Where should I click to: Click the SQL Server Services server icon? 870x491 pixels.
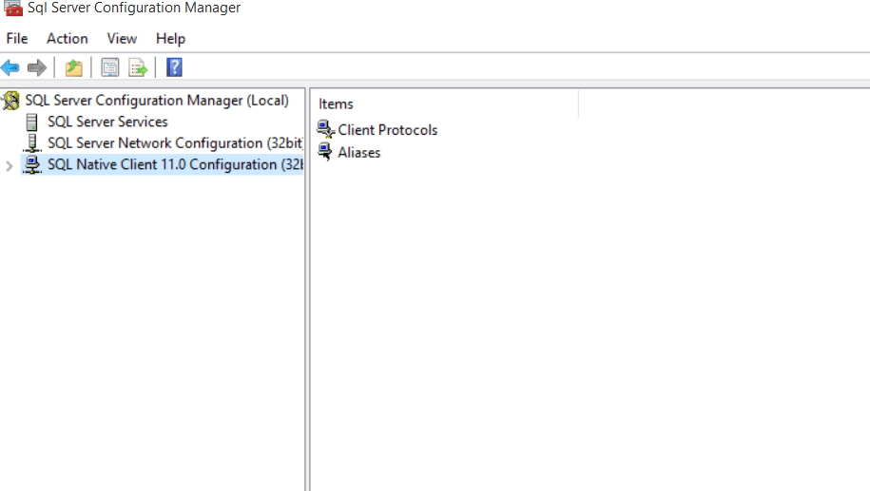point(32,122)
